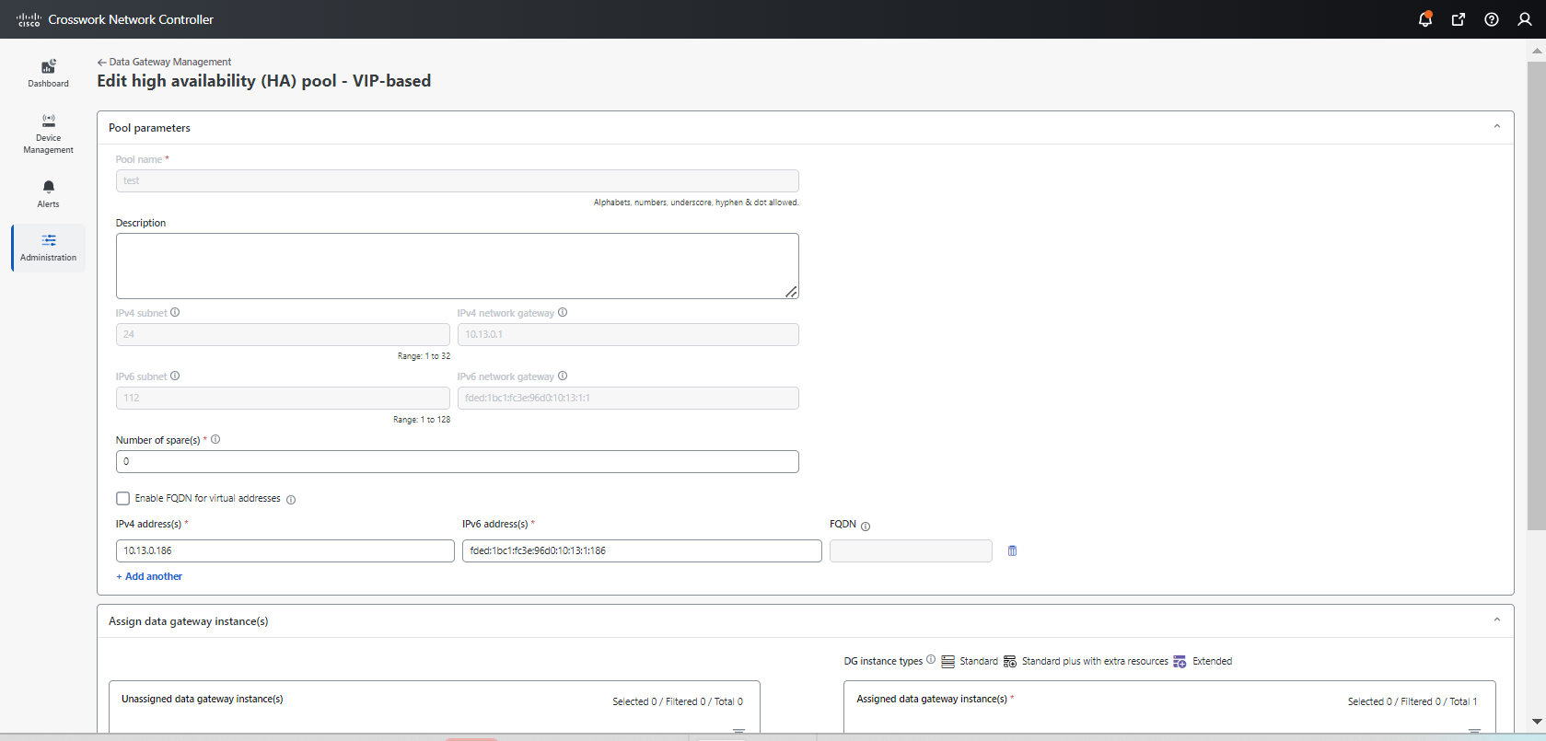Click the 'Range: 1 to 128' hint
This screenshot has height=741, width=1546.
[x=422, y=420]
